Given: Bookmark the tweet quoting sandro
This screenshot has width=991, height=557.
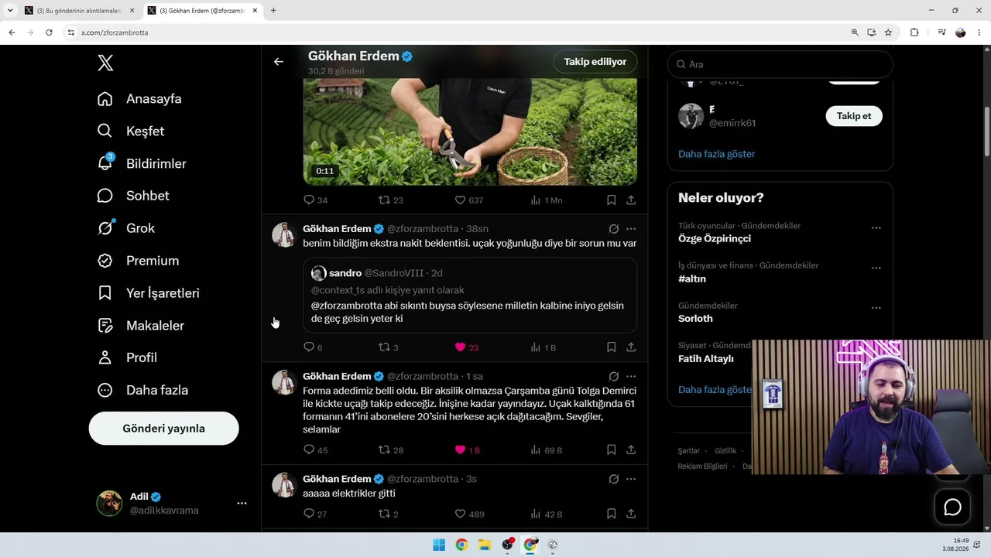Looking at the screenshot, I should coord(611,347).
